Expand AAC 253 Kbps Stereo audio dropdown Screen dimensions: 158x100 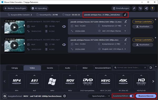(125, 31)
